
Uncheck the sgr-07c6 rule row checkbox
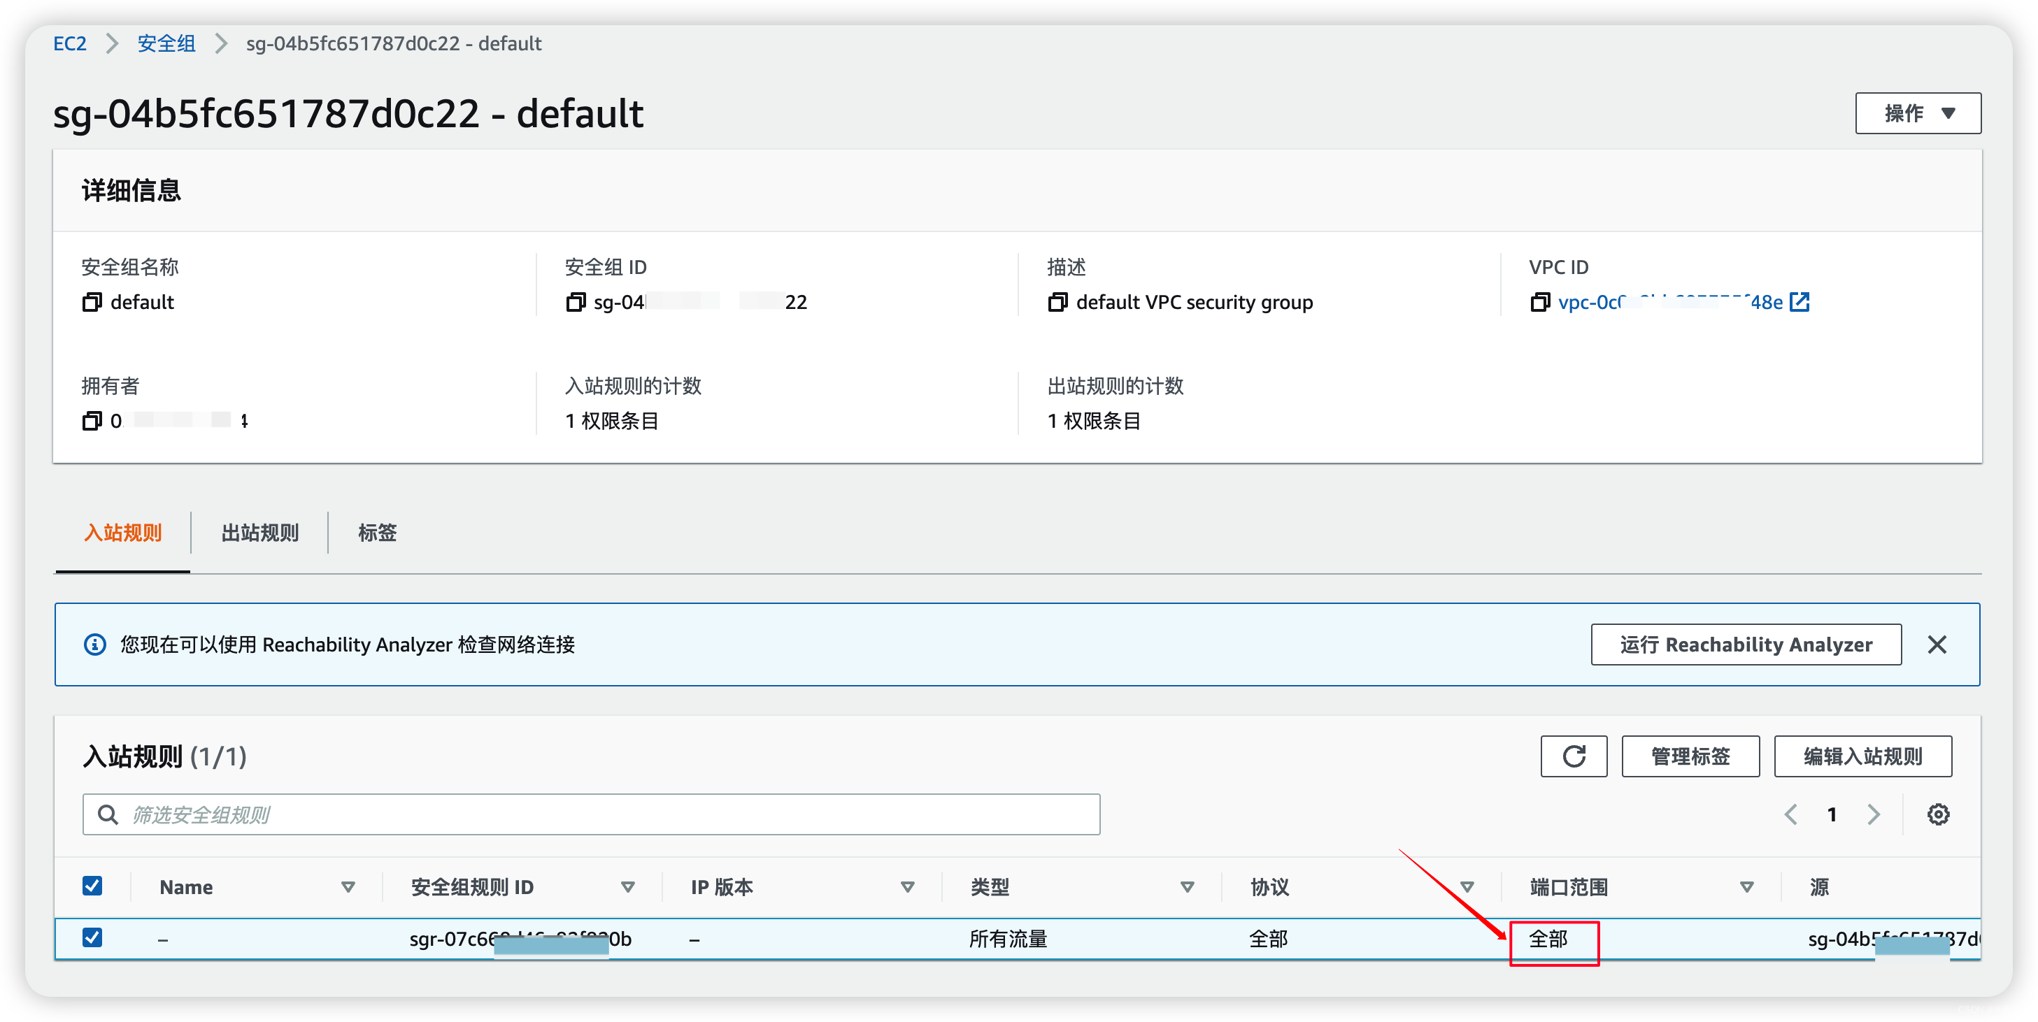pos(92,937)
